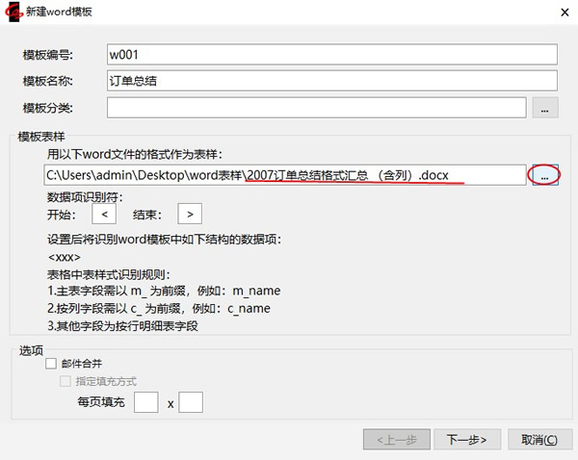Click the Word file path text box
The height and width of the screenshot is (460, 578).
point(285,175)
